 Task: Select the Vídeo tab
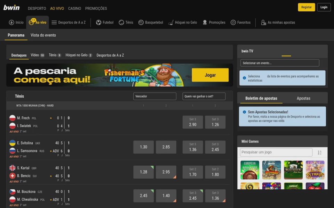pyautogui.click(x=38, y=55)
